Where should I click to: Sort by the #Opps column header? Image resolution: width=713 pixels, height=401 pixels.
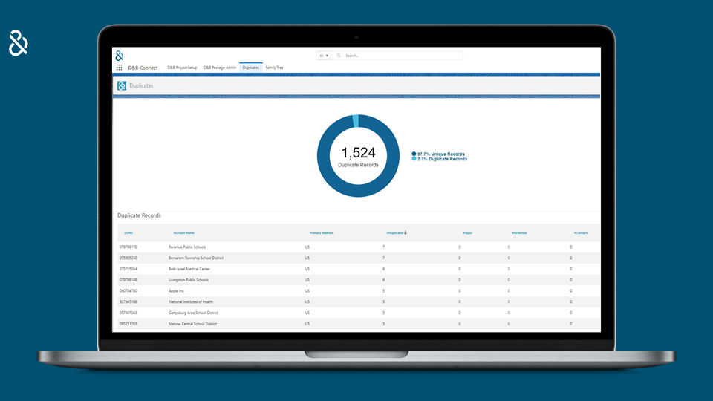coord(467,233)
